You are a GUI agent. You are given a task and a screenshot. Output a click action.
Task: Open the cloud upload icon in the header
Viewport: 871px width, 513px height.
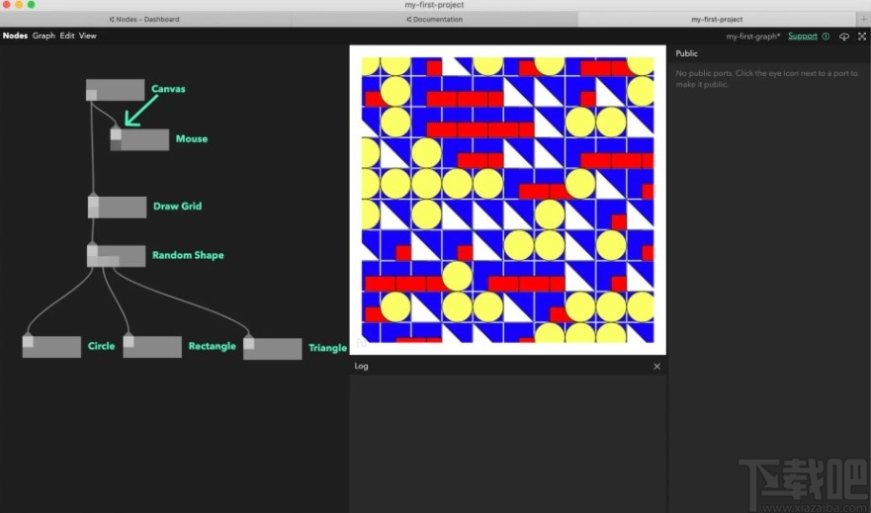843,37
